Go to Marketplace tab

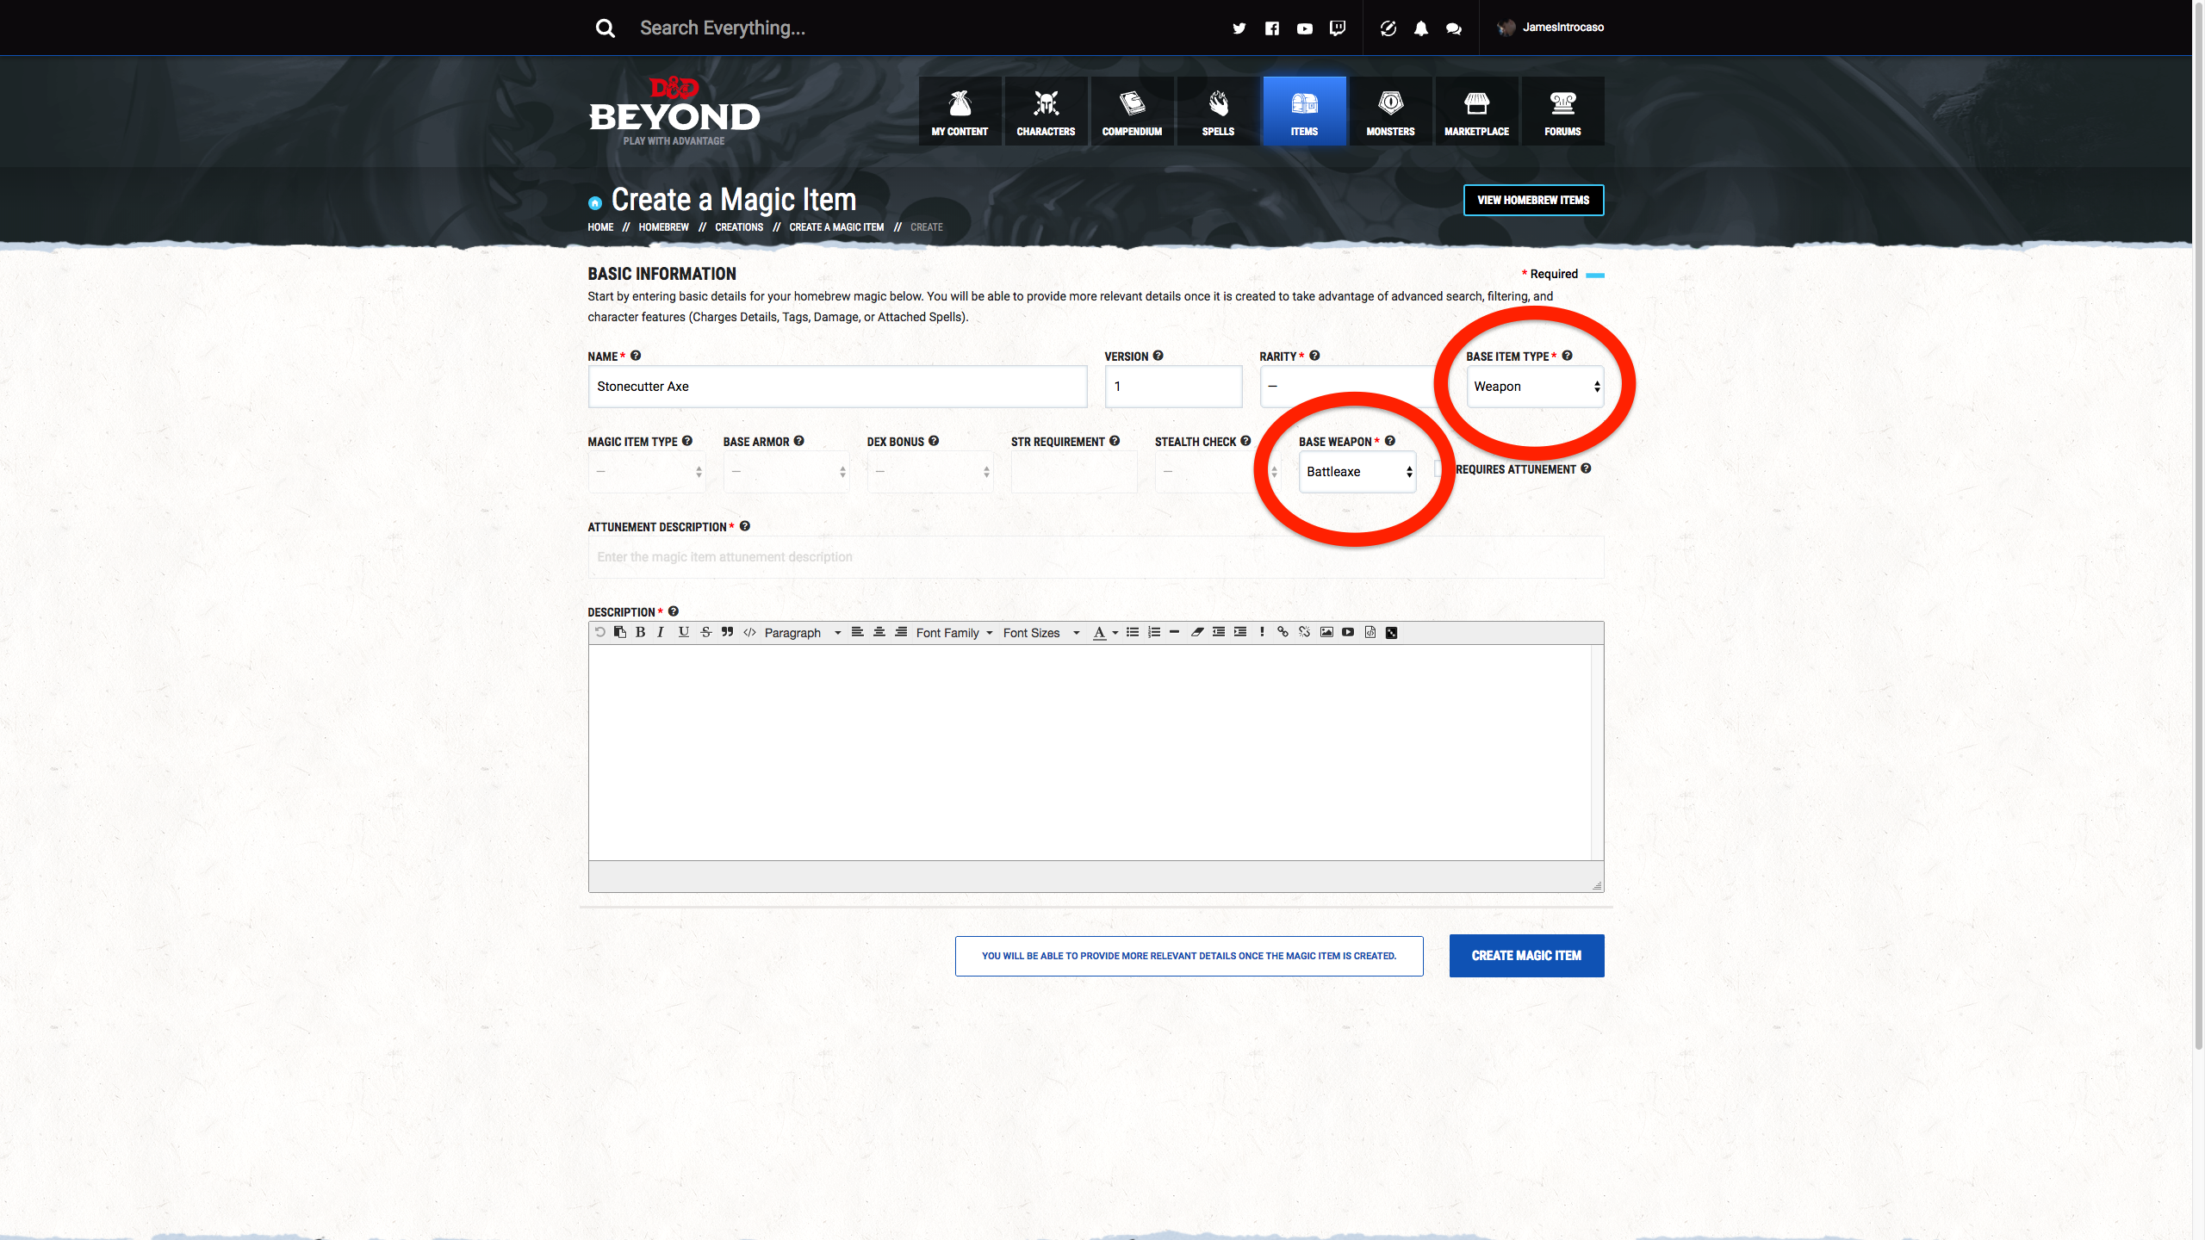pos(1476,111)
